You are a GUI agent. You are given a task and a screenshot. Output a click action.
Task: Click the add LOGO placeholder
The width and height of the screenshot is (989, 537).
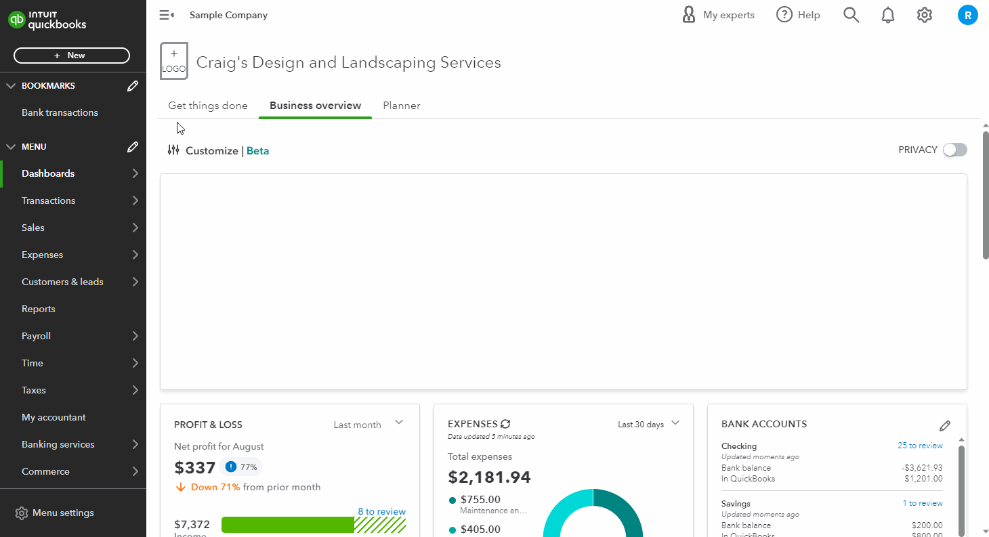pyautogui.click(x=174, y=61)
